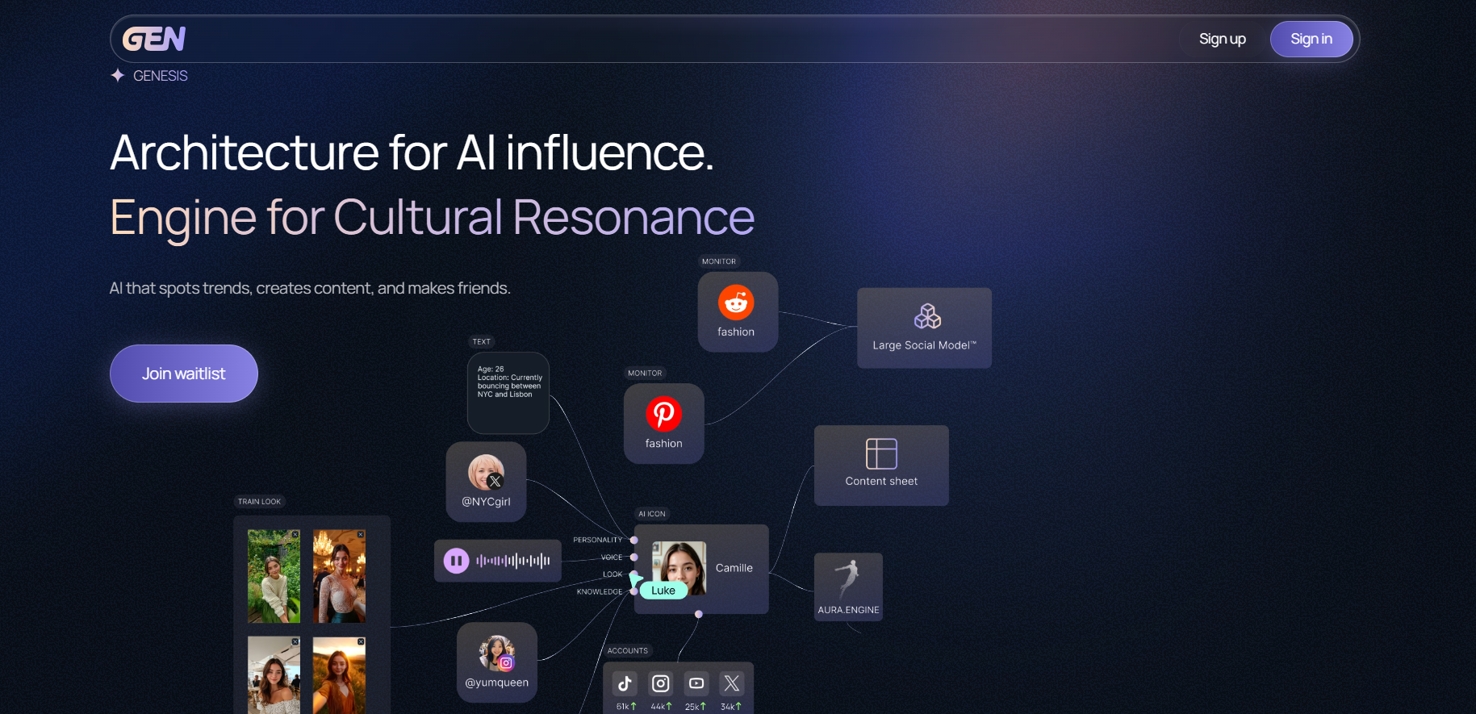Click the GEN logo in navbar
1476x714 pixels.
154,39
